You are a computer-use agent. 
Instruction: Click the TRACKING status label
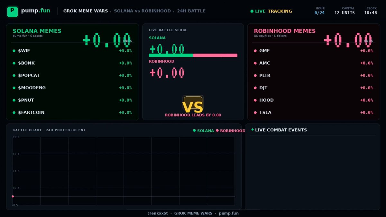[x=280, y=11]
